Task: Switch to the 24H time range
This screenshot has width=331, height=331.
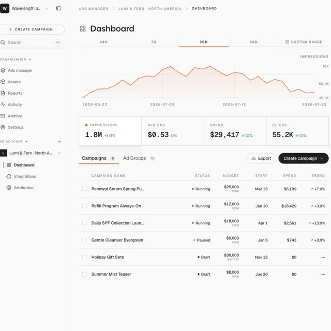Action: point(103,42)
